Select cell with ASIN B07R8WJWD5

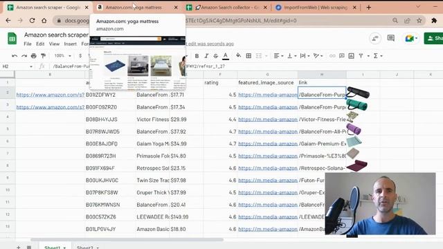click(110, 131)
